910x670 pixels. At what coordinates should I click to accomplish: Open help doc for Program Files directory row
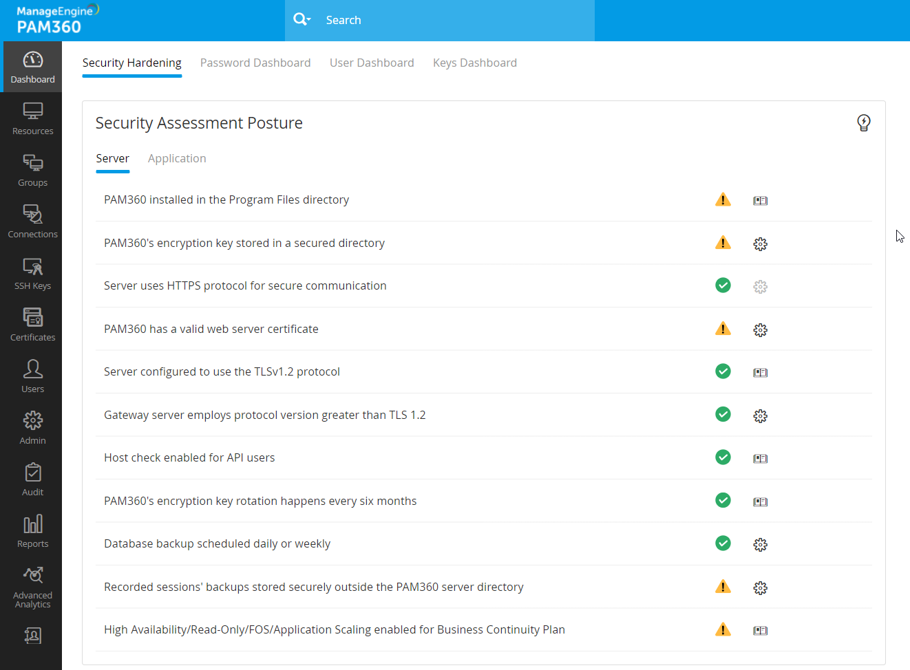point(760,201)
